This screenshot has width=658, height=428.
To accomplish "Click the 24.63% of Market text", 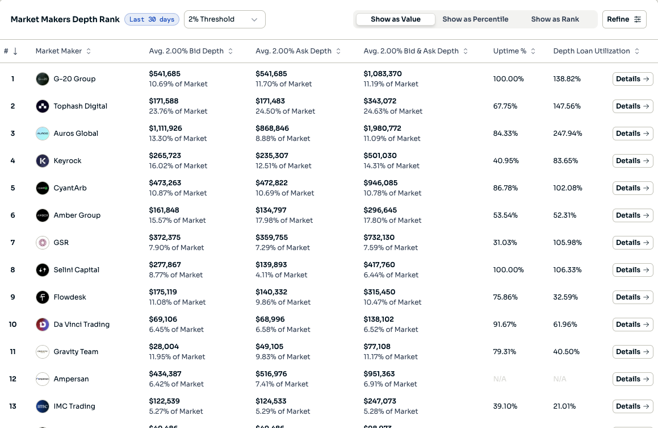I will (393, 111).
